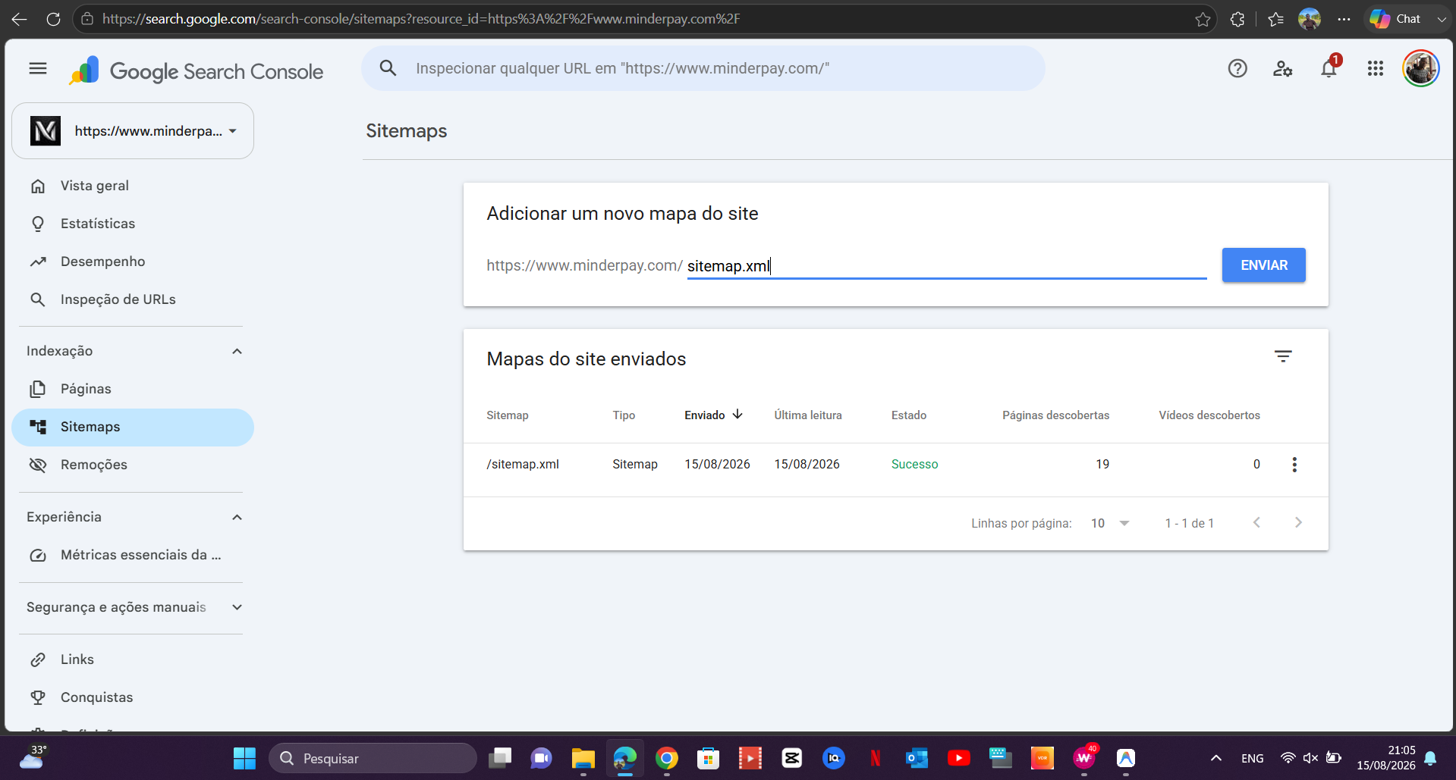Submit the sitemap with the ENVIAR button
Screen dimensions: 1456x780
tap(1263, 265)
